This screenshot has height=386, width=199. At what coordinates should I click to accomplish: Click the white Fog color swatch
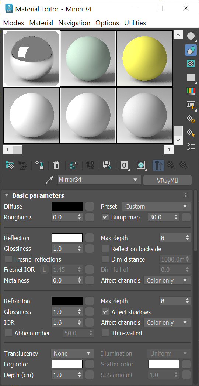[67, 364]
